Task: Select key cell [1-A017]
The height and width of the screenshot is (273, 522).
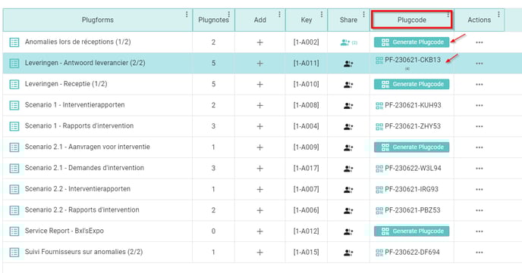Action: (x=306, y=168)
